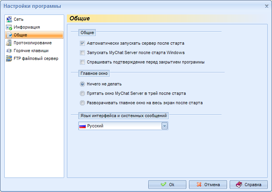Click the Общие group label
Image resolution: width=272 pixels, height=192 pixels.
tap(87, 33)
